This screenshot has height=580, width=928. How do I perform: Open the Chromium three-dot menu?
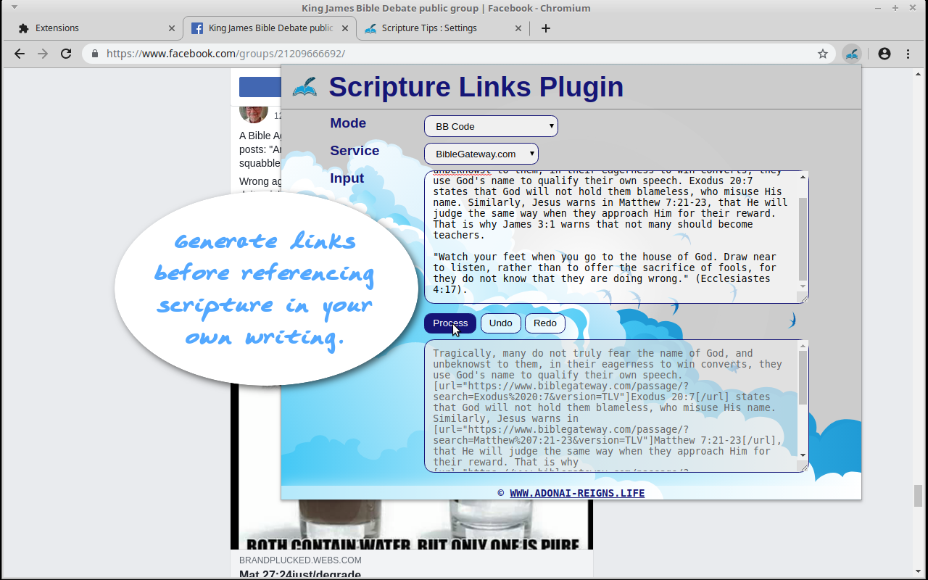point(908,54)
